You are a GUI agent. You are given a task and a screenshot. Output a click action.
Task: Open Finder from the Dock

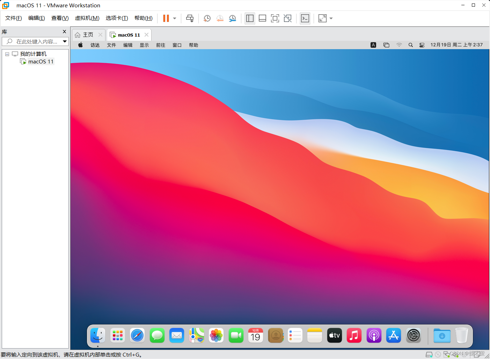[98, 336]
